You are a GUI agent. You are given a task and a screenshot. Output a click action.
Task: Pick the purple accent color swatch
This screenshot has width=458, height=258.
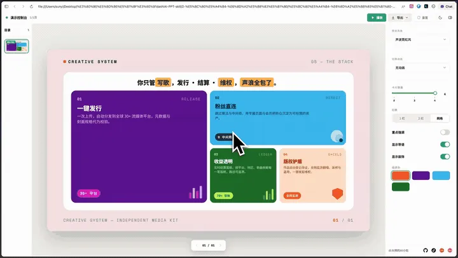[x=421, y=175]
